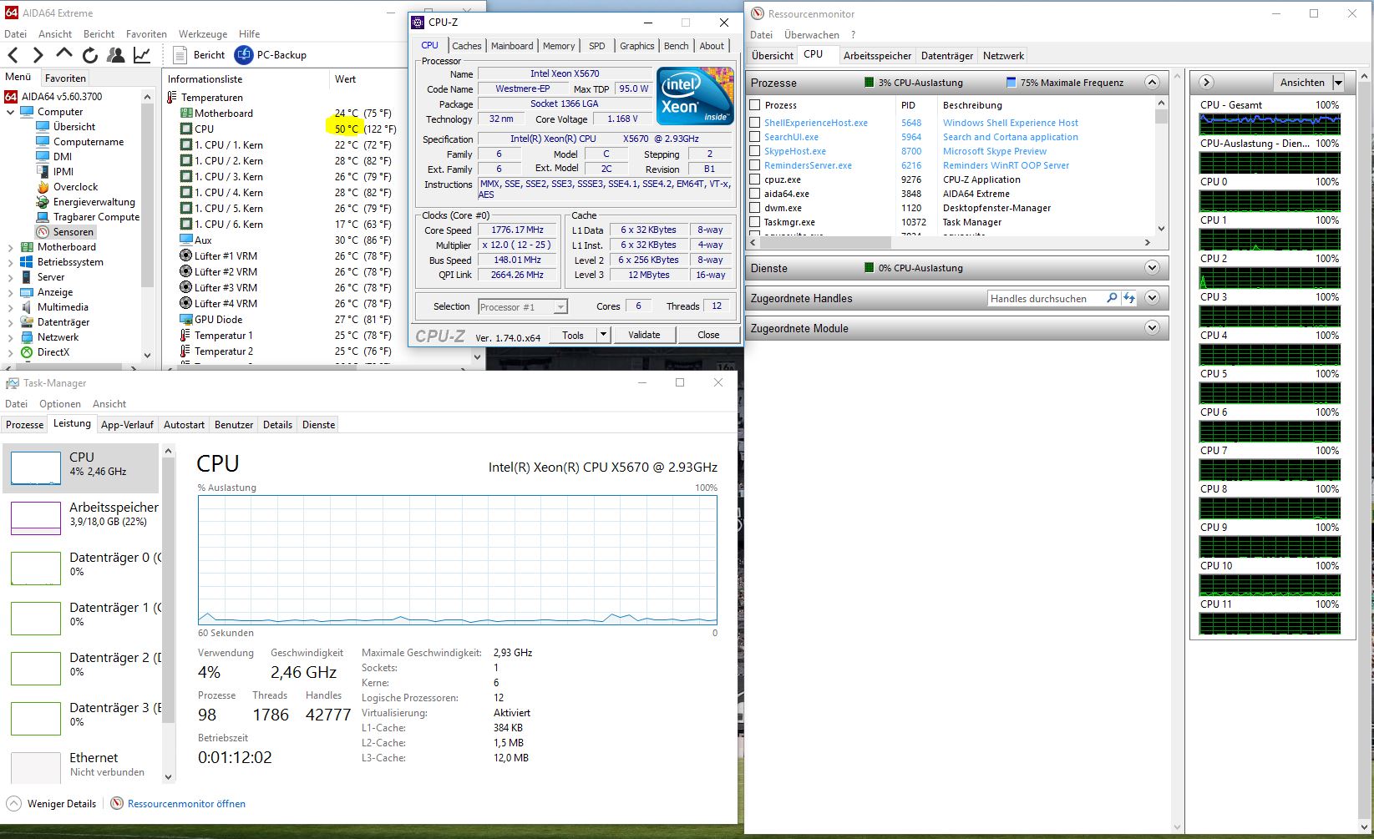Click the Intel Xeon inside logo in CPU-Z
The width and height of the screenshot is (1374, 839).
(x=695, y=96)
